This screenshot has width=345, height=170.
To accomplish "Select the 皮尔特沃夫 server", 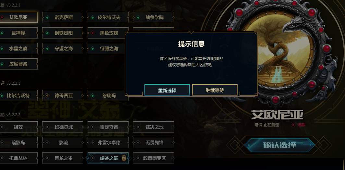I will [x=108, y=18].
